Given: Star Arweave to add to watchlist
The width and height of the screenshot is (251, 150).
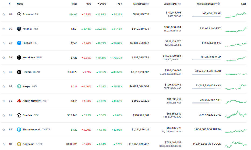Looking at the screenshot, I should tap(4, 15).
